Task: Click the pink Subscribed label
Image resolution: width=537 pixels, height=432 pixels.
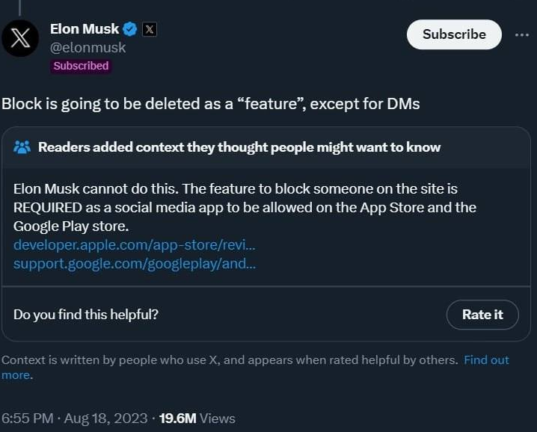Action: (81, 66)
